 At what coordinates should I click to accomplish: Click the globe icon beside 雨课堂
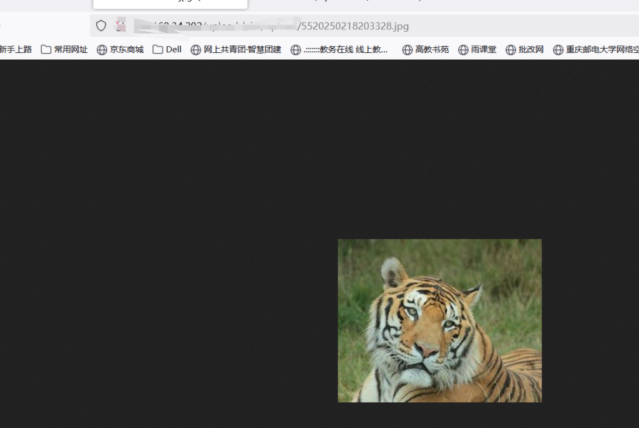[x=463, y=50]
